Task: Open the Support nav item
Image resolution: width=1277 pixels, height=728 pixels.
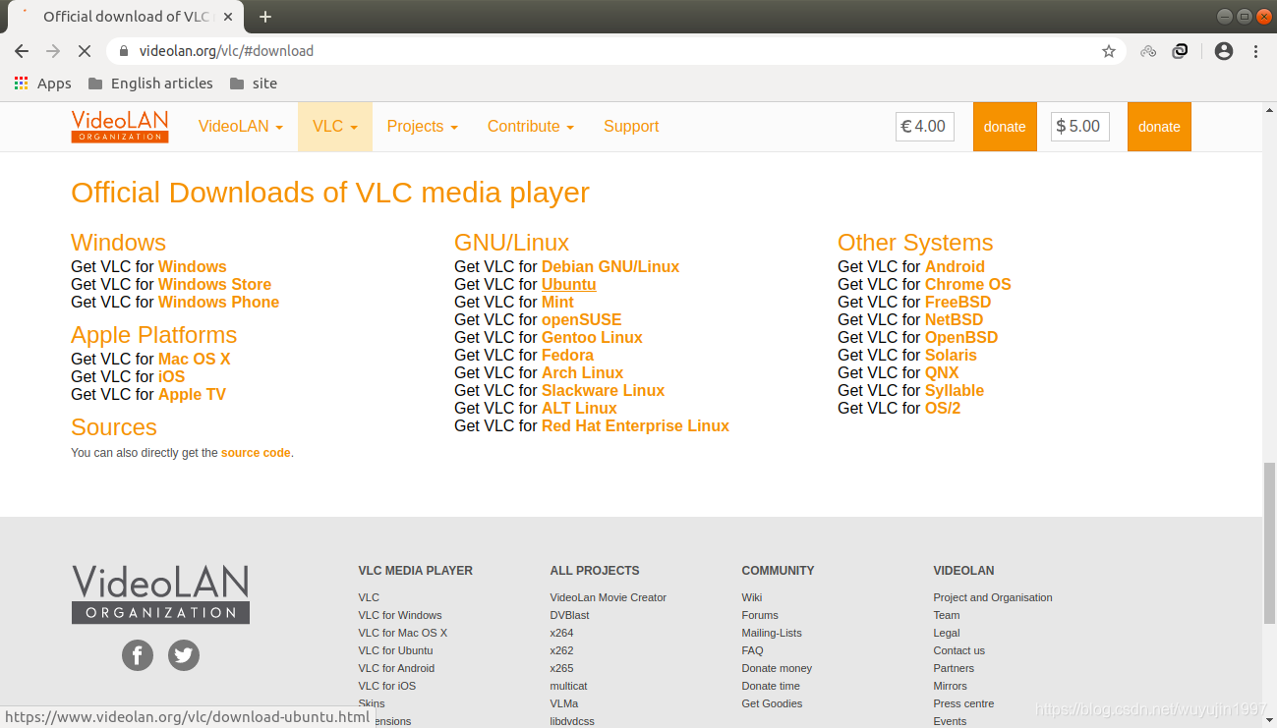Action: (631, 127)
